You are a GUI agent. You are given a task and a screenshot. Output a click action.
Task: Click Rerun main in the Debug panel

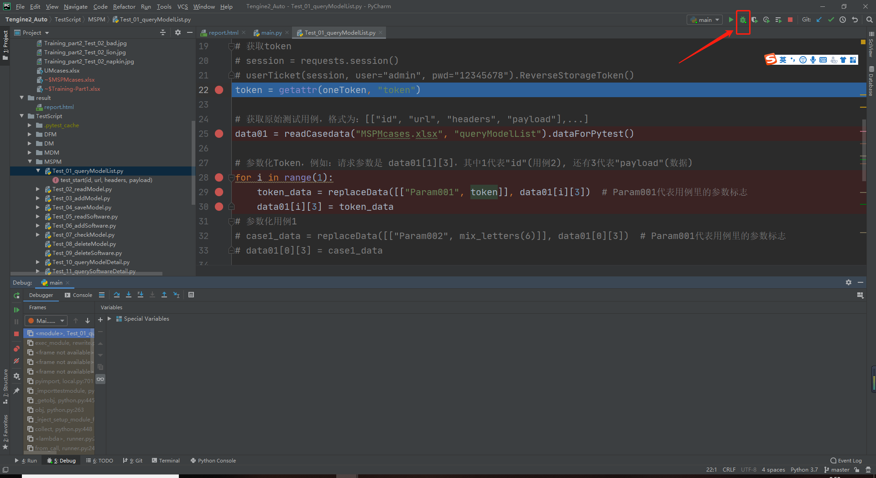point(16,296)
